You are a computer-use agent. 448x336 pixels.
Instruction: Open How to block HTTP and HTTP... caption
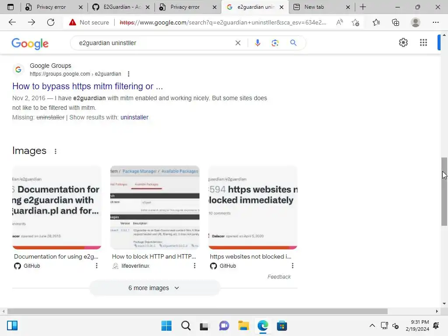coord(154,256)
